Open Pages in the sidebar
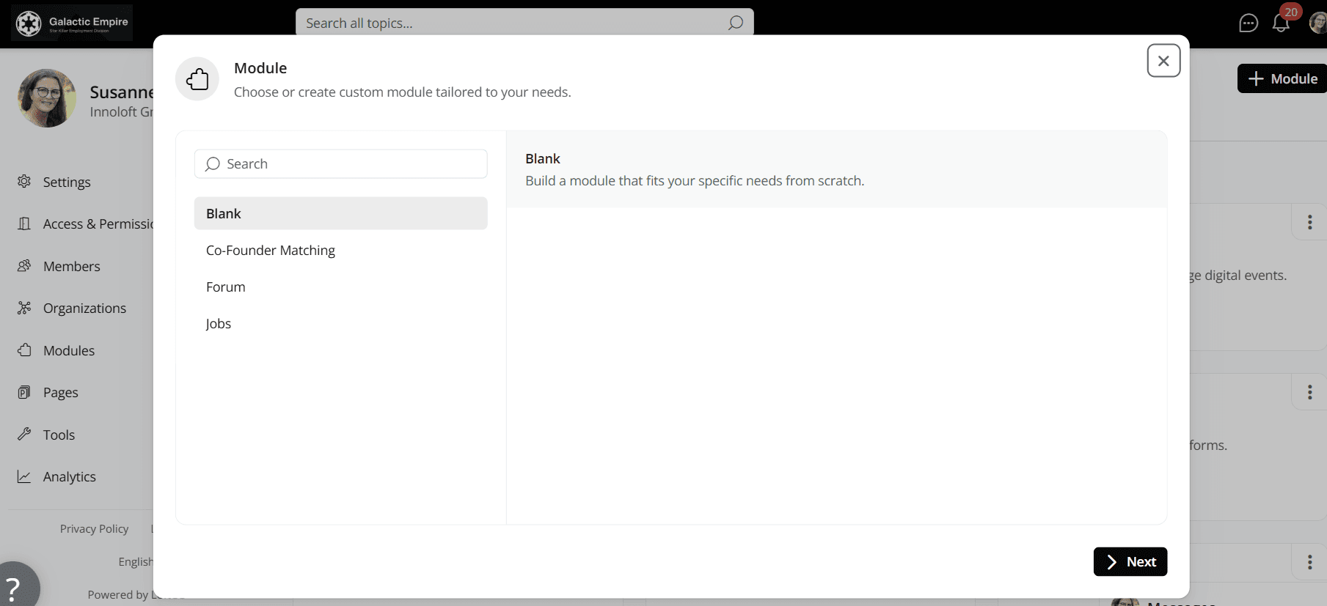This screenshot has height=606, width=1327. coord(60,393)
